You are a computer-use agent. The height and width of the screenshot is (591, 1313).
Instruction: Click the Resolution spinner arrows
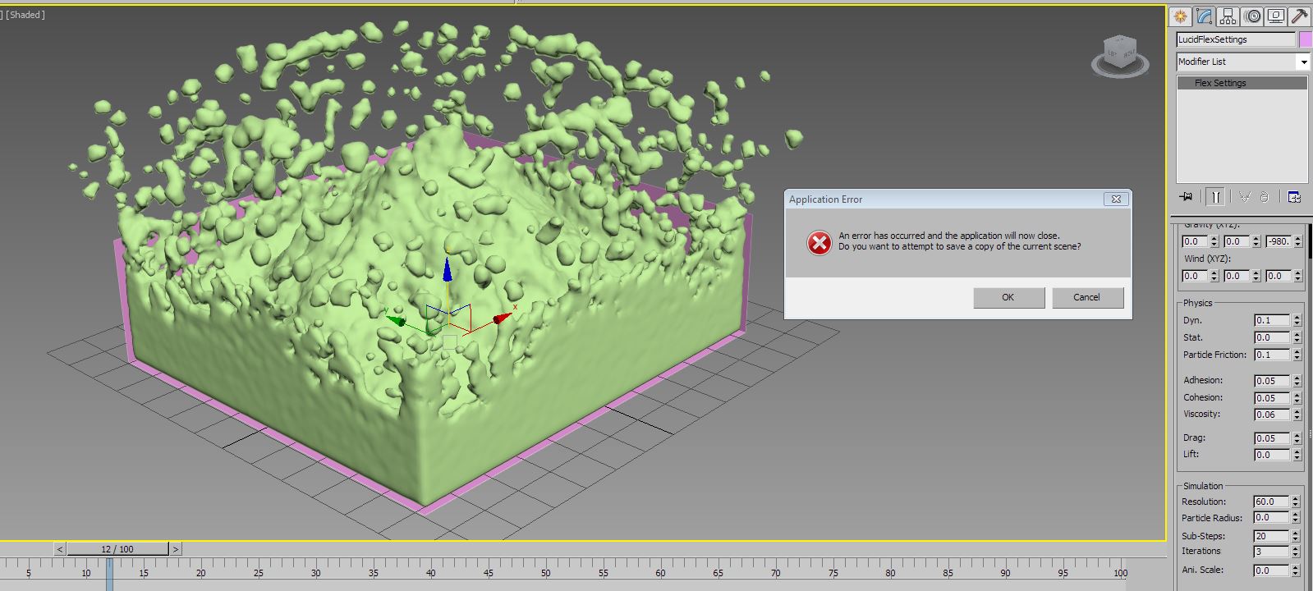click(x=1296, y=502)
